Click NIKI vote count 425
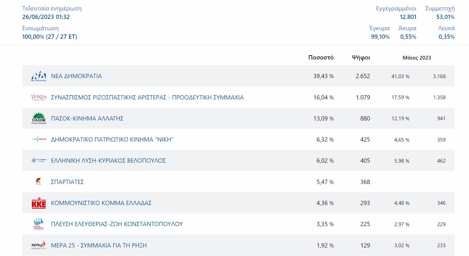Image resolution: width=469 pixels, height=256 pixels. [x=365, y=139]
